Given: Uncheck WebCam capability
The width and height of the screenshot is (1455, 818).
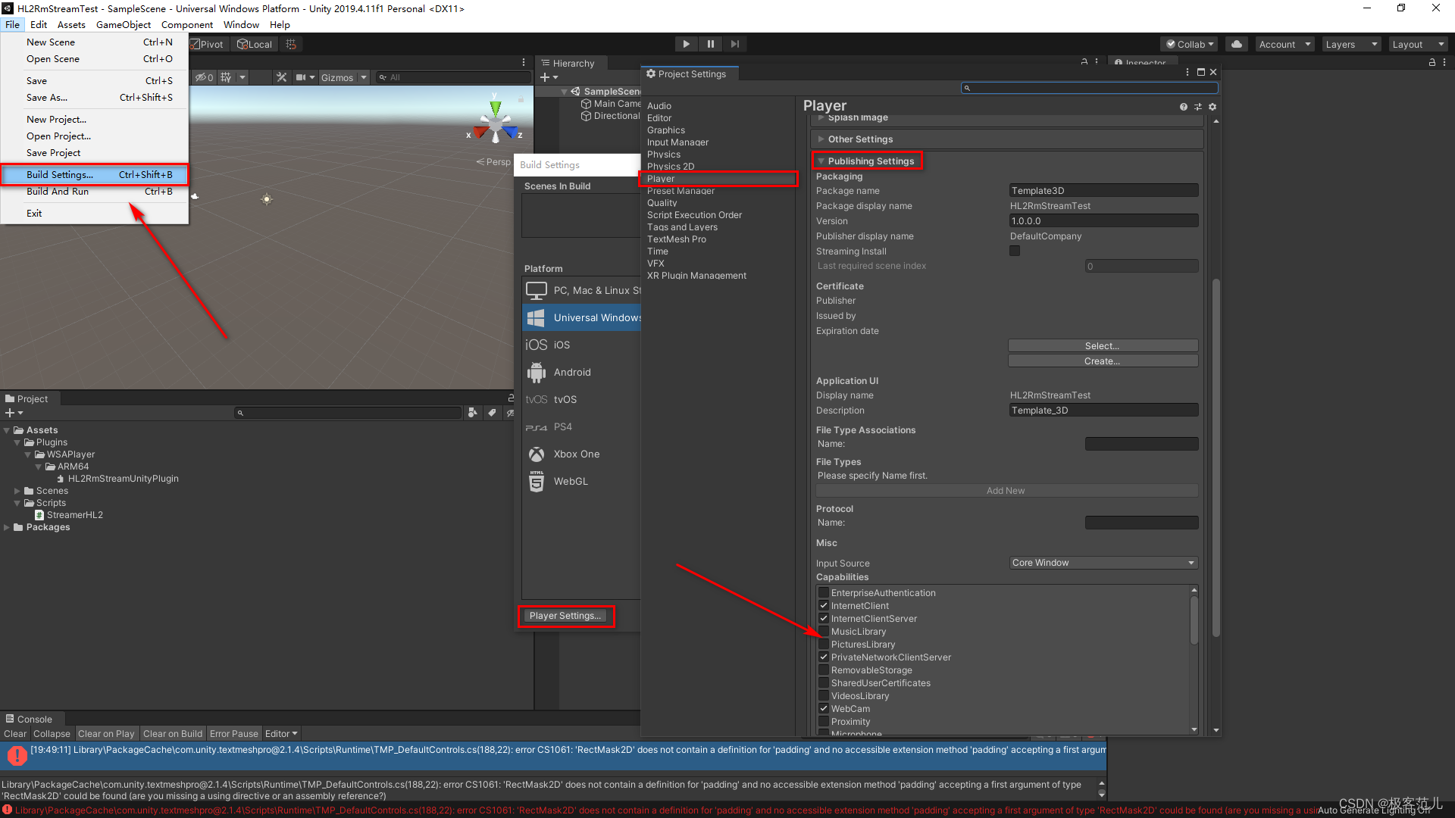Looking at the screenshot, I should [824, 709].
